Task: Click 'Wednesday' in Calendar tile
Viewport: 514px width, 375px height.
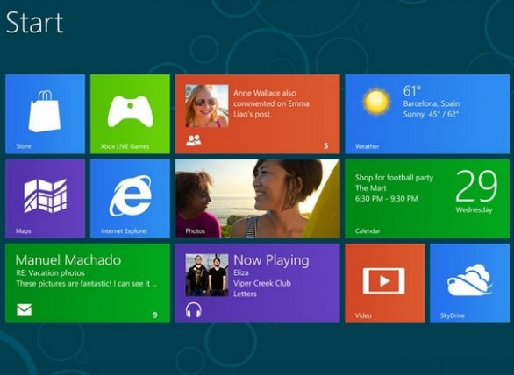Action: [474, 210]
